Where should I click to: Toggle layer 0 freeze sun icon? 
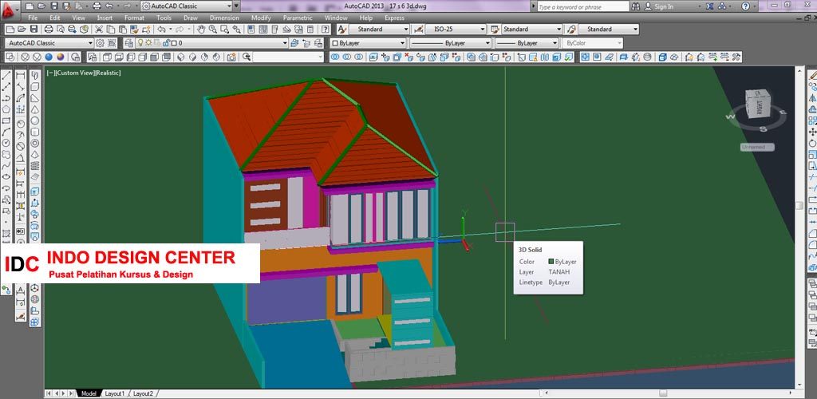coord(148,43)
